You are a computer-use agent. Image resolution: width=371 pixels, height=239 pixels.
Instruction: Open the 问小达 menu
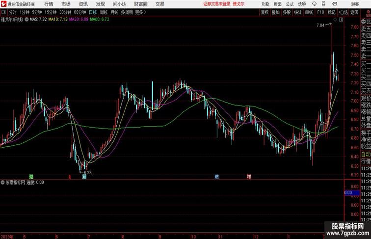point(119,4)
